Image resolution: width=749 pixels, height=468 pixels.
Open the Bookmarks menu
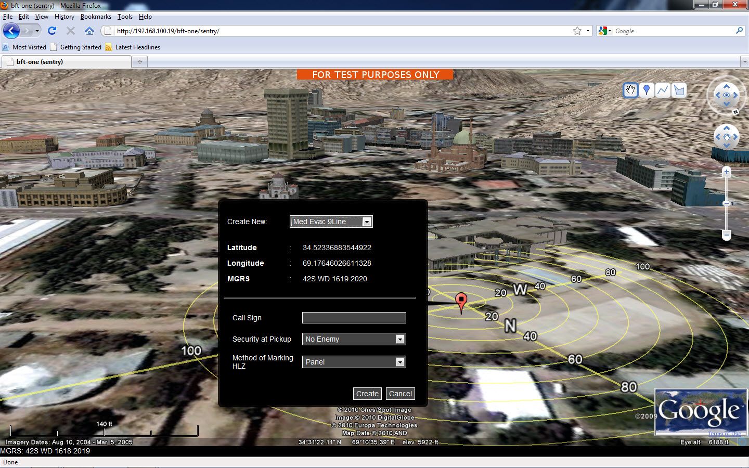(x=96, y=17)
